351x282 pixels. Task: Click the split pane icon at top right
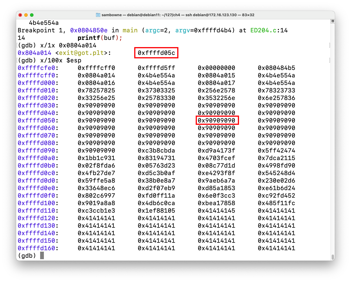333,21
